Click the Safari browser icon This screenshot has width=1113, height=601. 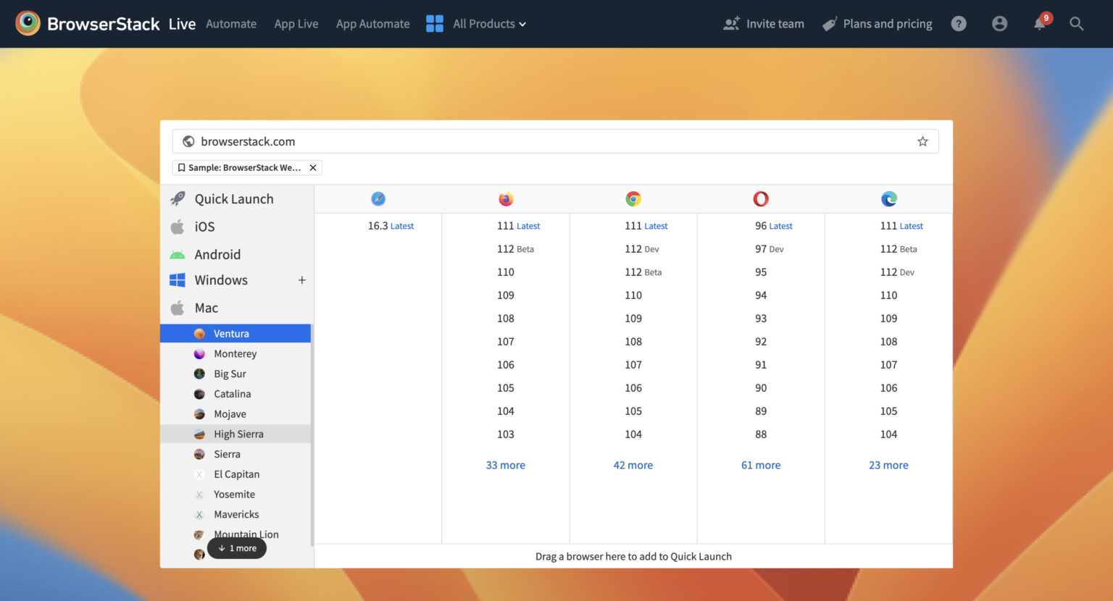[378, 199]
